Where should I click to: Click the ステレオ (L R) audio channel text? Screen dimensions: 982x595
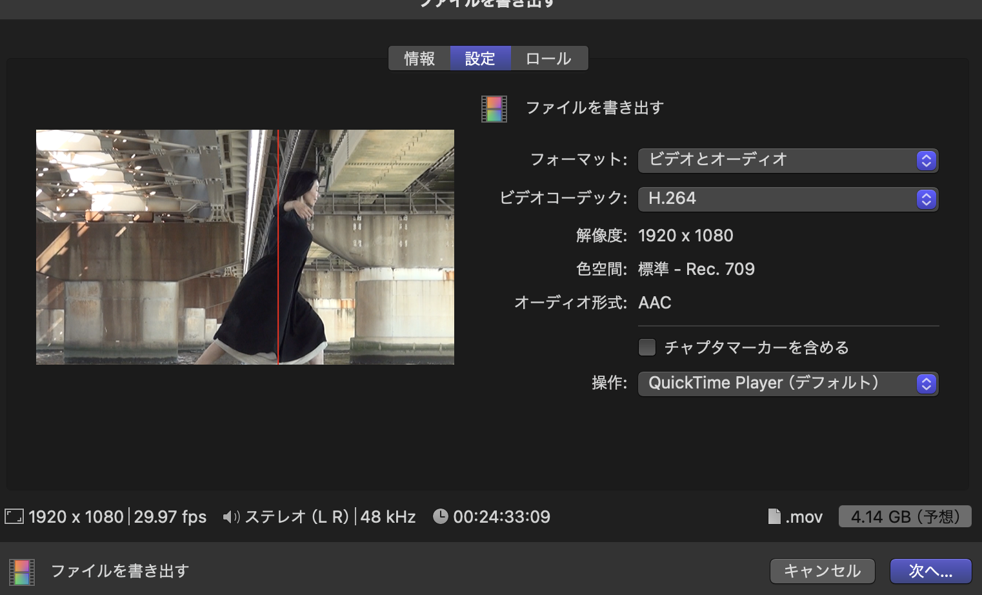(x=297, y=517)
